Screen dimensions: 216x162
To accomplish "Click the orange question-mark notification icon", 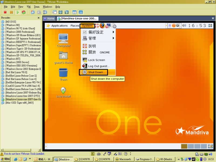I will coord(174,26).
